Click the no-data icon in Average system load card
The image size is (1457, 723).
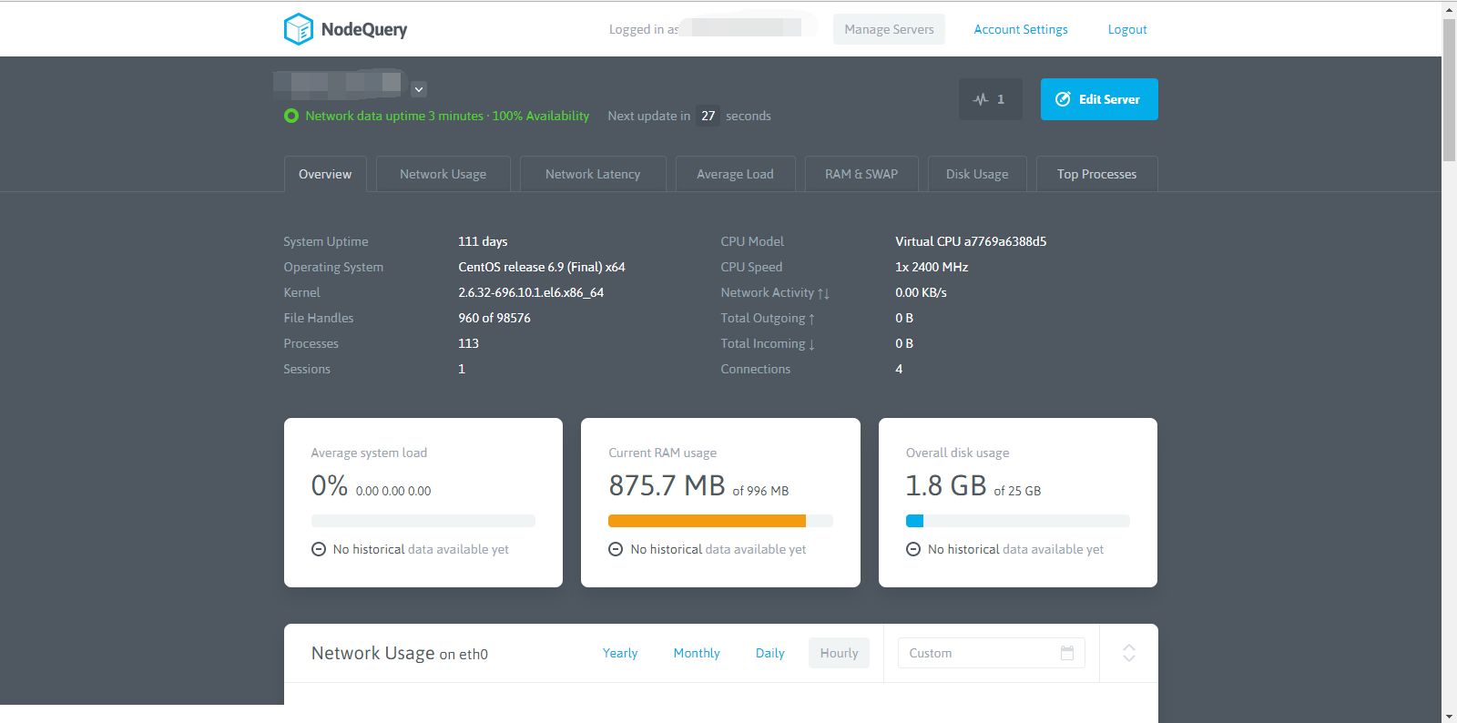(319, 549)
